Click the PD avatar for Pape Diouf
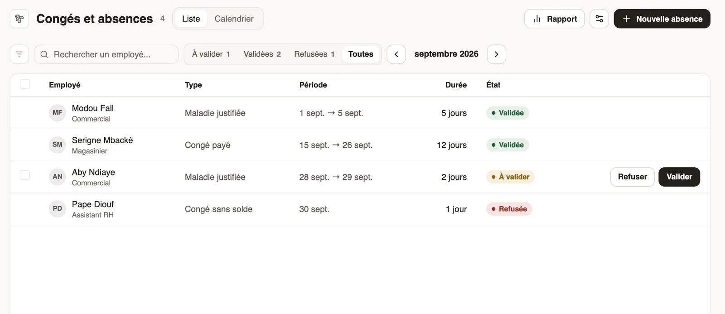 pos(58,209)
